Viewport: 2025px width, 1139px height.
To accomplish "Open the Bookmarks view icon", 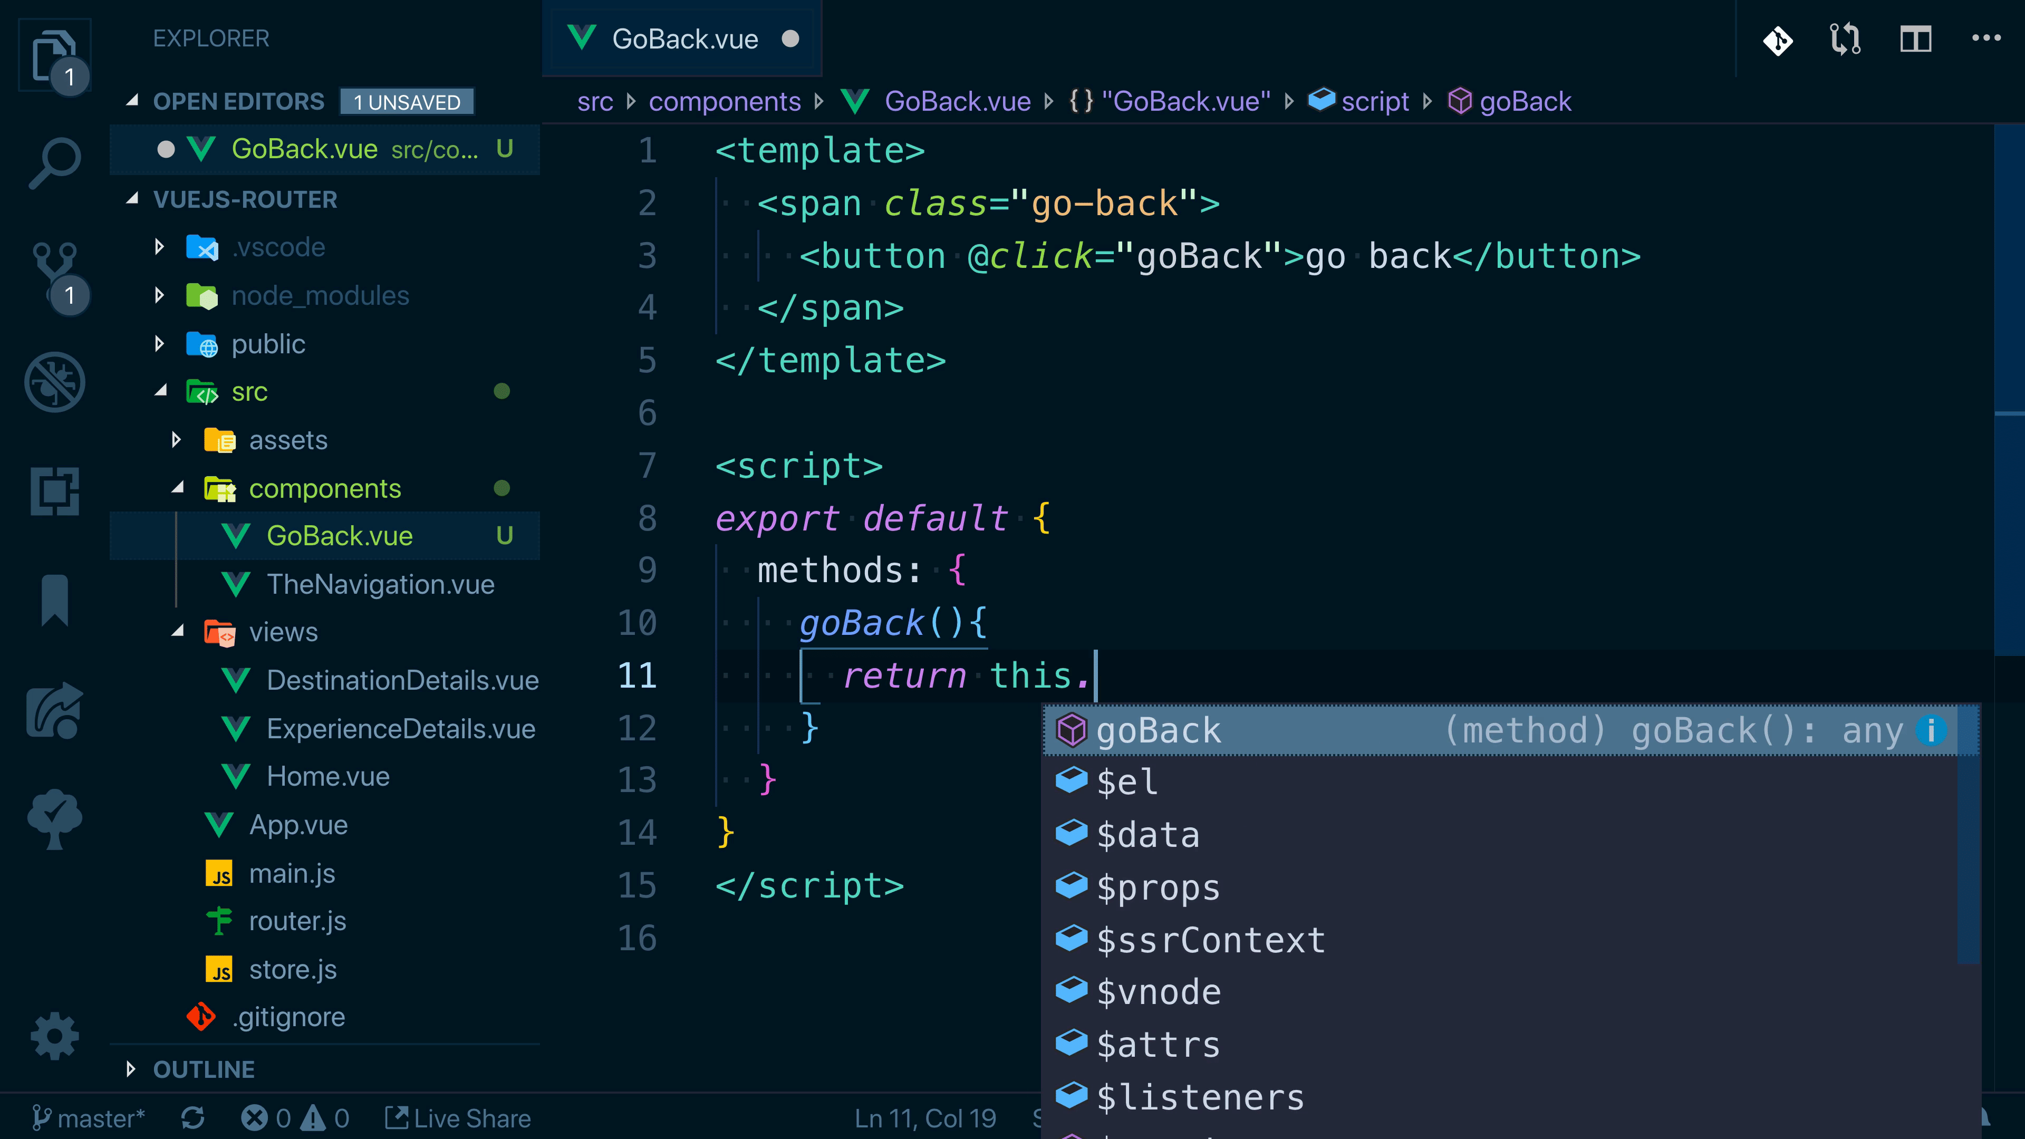I will [54, 600].
